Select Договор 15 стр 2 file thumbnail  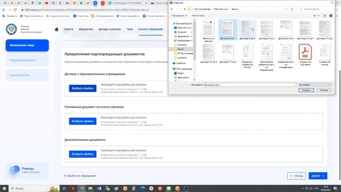click(324, 30)
